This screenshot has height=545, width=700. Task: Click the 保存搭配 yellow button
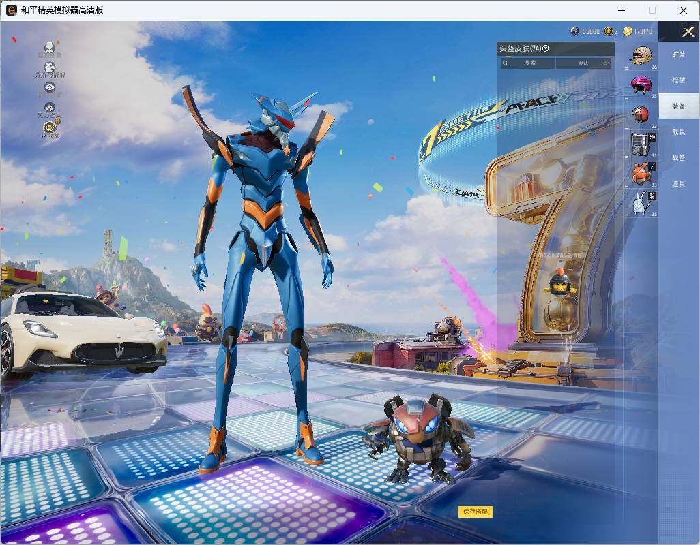pyautogui.click(x=476, y=512)
